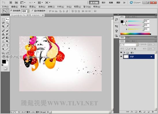Toggle the 自动选择 checkbox

coord(11,10)
